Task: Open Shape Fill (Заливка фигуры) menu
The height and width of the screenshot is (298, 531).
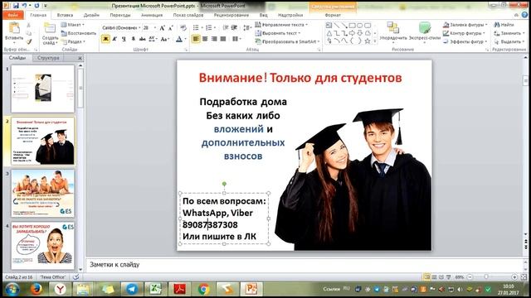Action: point(465,25)
